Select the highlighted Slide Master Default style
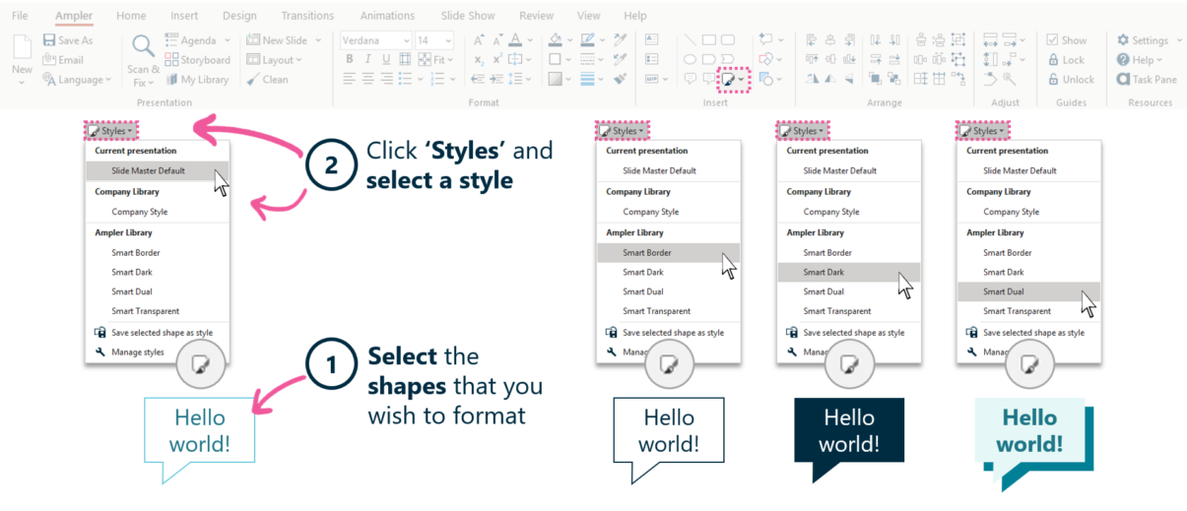1187x511 pixels. coord(157,171)
